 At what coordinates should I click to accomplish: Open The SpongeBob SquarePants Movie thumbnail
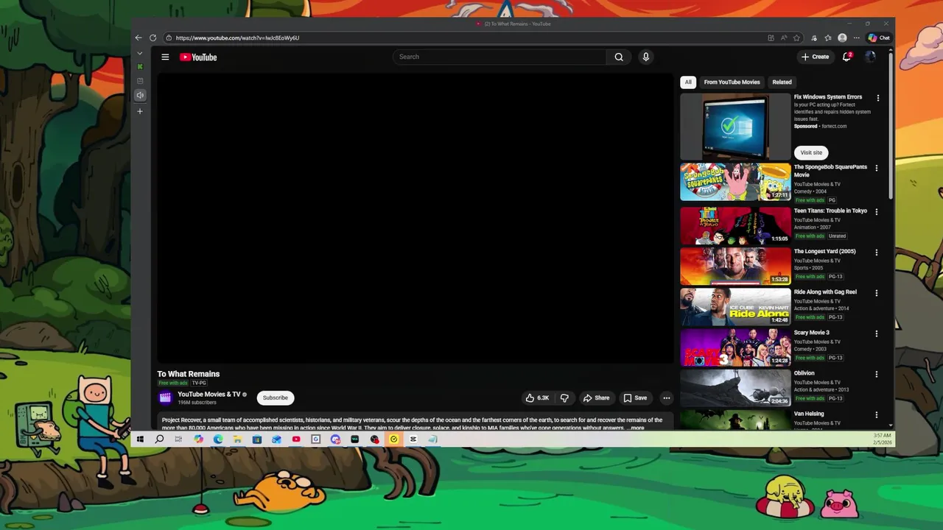735,182
